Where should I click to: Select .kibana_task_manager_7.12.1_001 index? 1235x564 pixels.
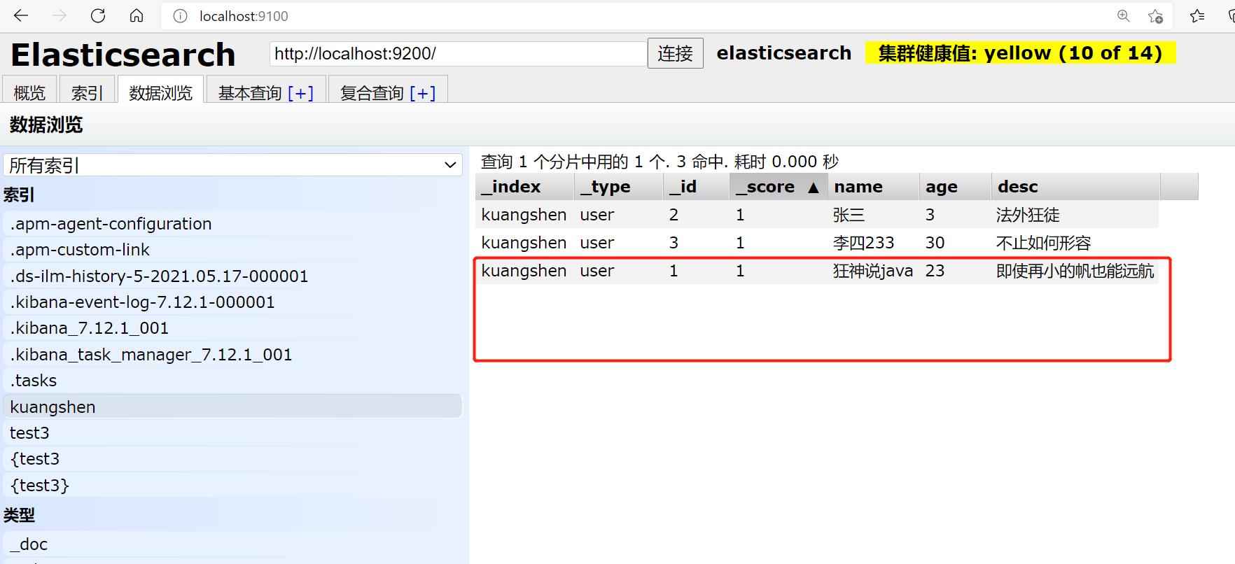tap(232, 355)
